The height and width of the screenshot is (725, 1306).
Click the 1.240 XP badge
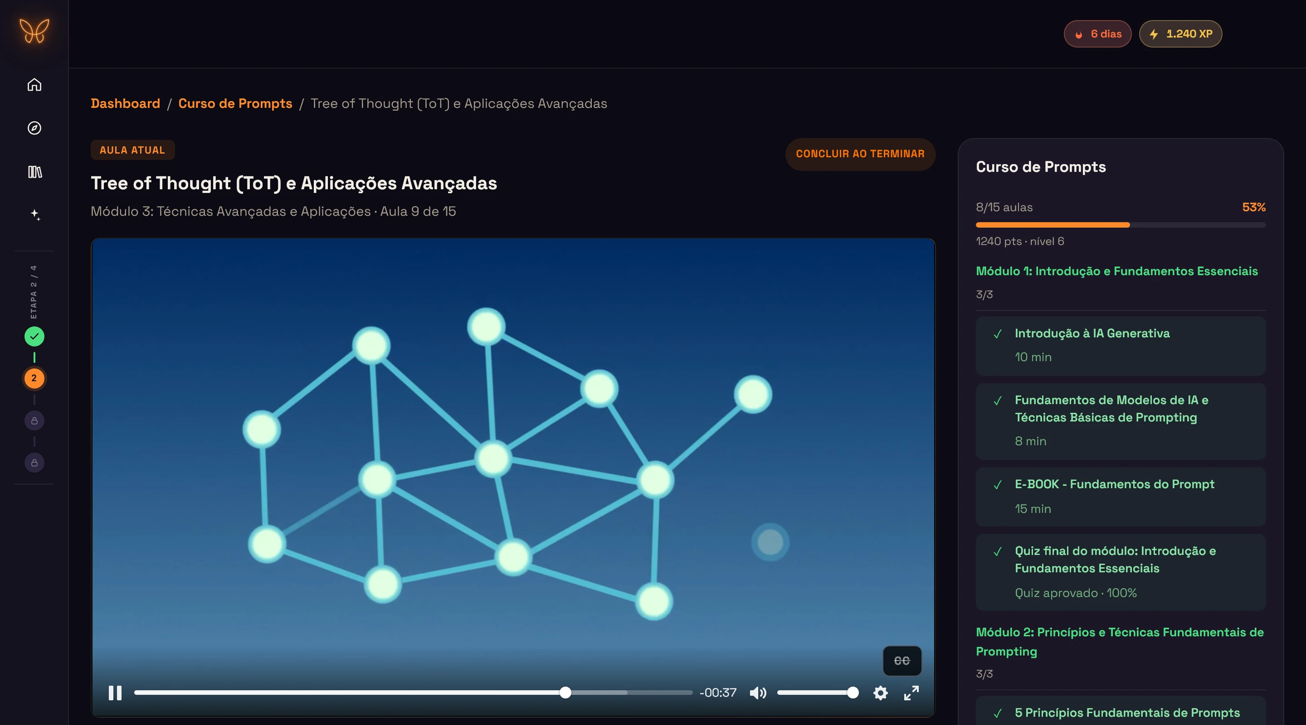point(1181,34)
